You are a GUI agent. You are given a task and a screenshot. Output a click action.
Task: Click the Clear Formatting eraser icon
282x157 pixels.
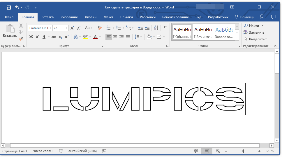coord(100,28)
